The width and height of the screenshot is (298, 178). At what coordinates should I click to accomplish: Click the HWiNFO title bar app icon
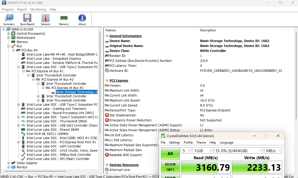4,3
